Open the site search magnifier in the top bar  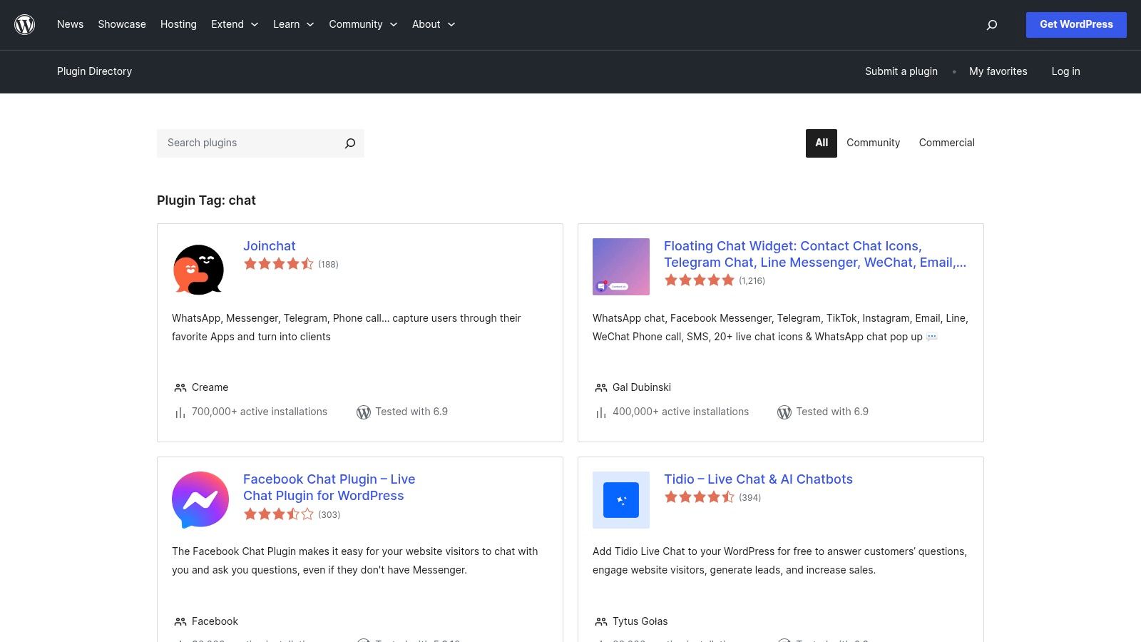pos(991,25)
